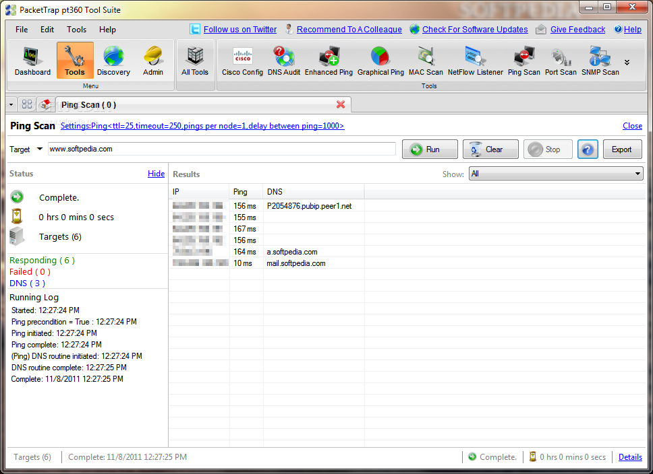
Task: Export the scan results
Action: click(622, 149)
